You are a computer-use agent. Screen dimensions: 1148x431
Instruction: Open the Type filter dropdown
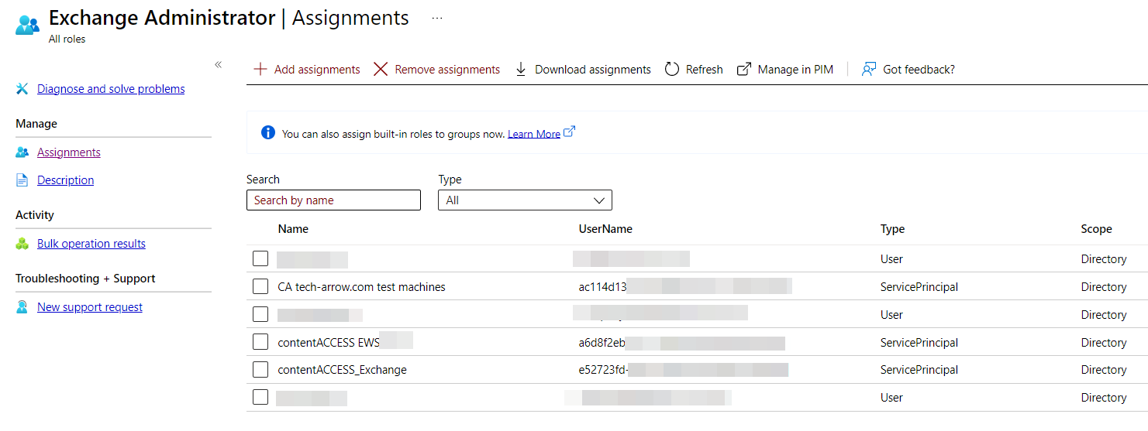(x=525, y=200)
